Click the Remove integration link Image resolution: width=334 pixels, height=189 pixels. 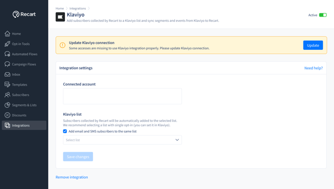pyautogui.click(x=72, y=177)
